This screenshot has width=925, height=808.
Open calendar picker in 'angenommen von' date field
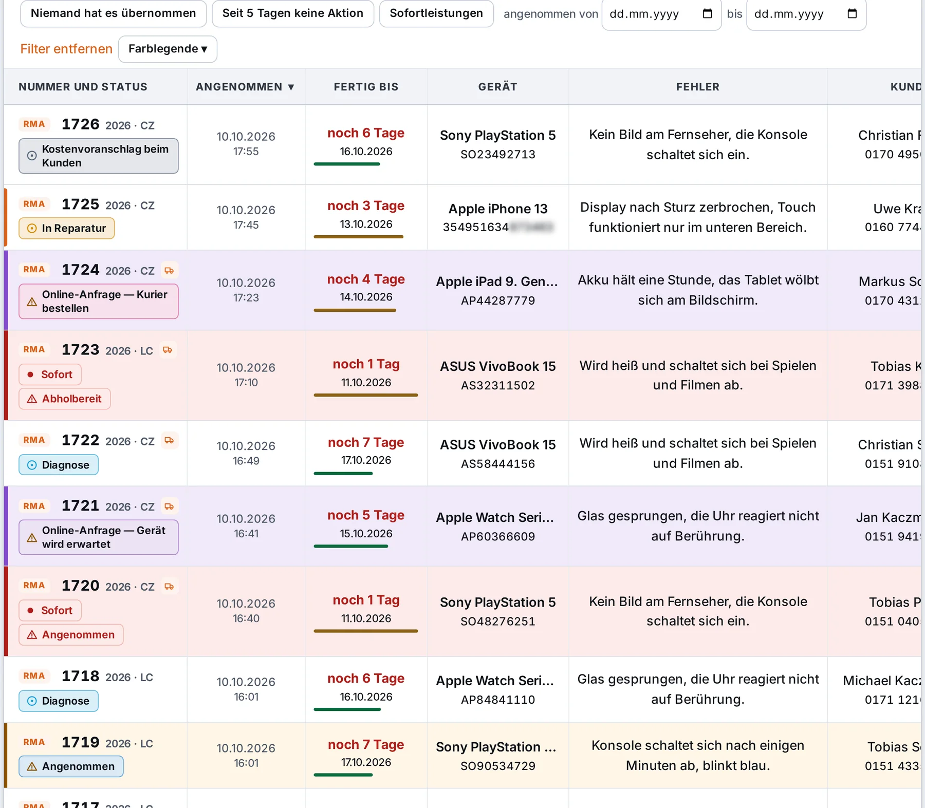(707, 14)
